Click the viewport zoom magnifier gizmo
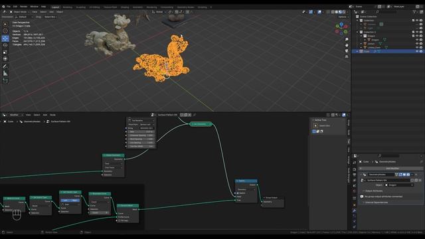The width and height of the screenshot is (425, 239). [x=347, y=40]
